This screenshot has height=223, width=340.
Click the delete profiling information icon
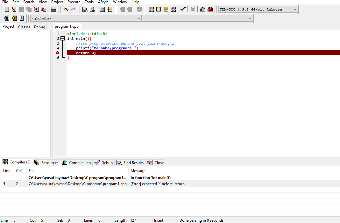pyautogui.click(x=210, y=9)
